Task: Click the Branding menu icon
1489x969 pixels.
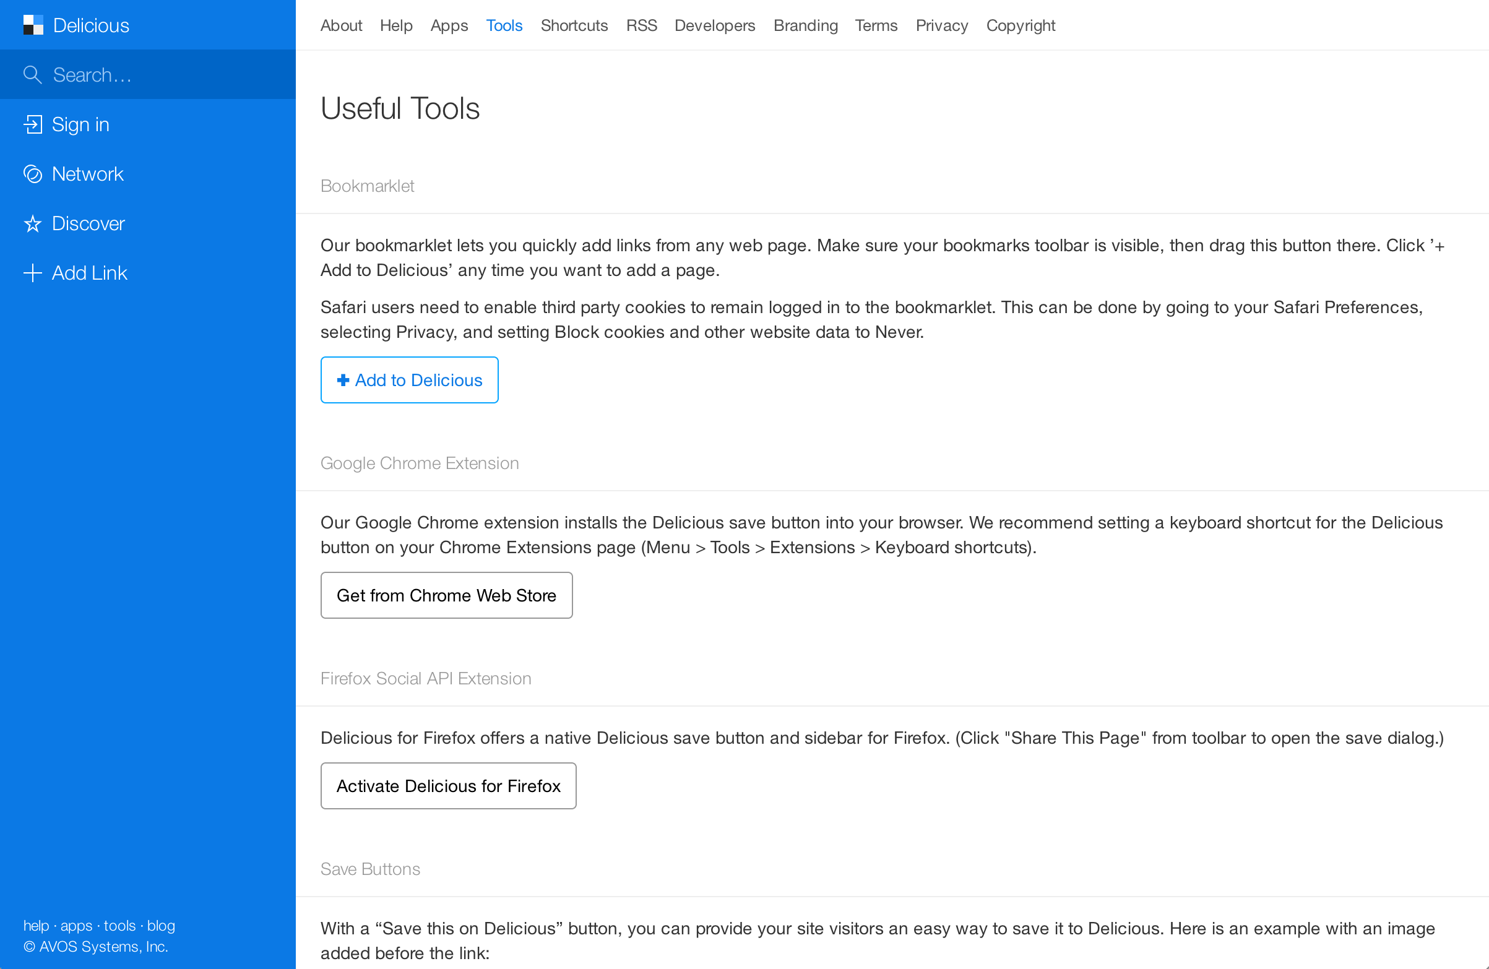Action: pos(804,24)
